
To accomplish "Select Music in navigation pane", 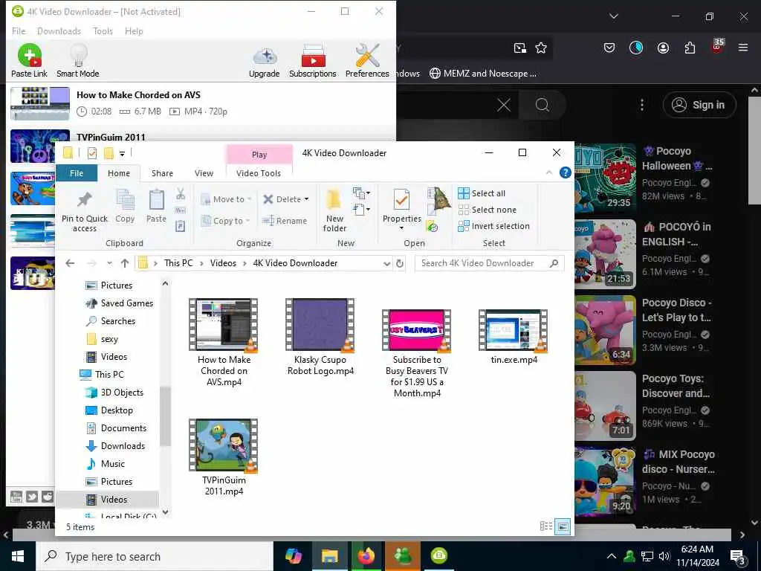I will pyautogui.click(x=106, y=464).
